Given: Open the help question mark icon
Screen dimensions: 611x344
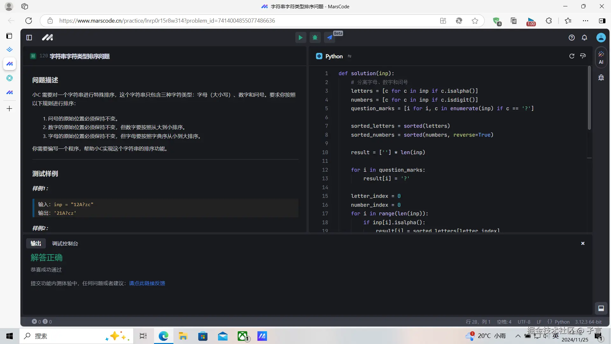Looking at the screenshot, I should click(572, 38).
